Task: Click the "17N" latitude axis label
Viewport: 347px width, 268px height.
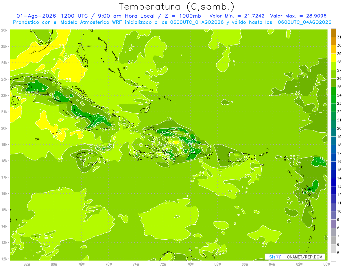Action: pyautogui.click(x=4, y=177)
